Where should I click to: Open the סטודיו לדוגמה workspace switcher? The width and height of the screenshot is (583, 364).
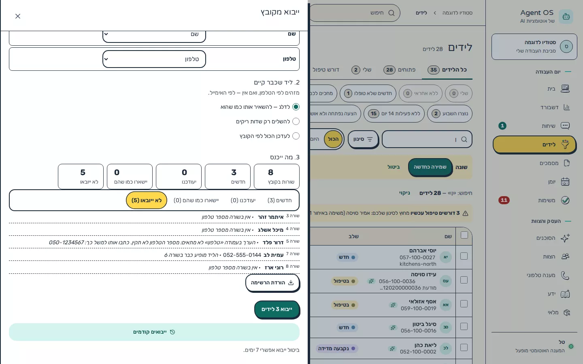pos(534,47)
